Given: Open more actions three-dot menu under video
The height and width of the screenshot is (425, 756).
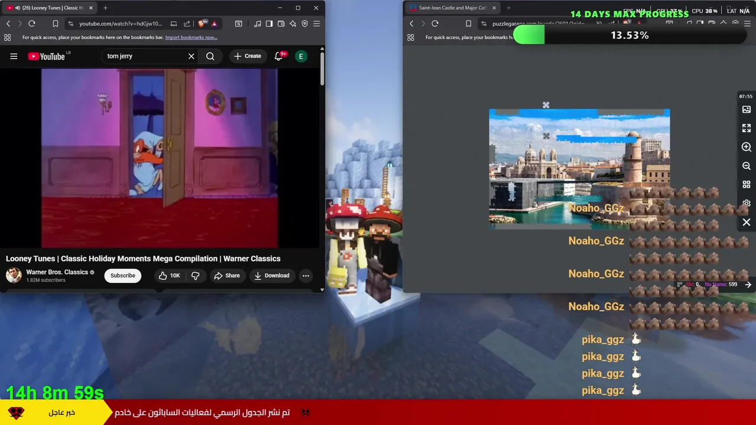Looking at the screenshot, I should click(x=306, y=276).
